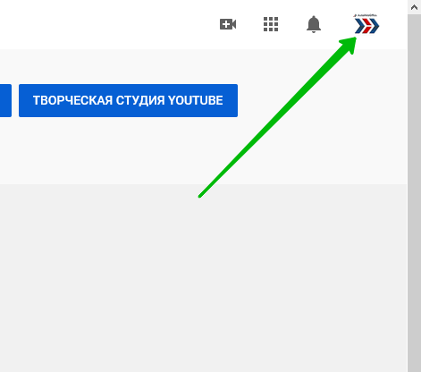The width and height of the screenshot is (421, 372).
Task: Show account menu from profile picture
Action: tap(366, 24)
